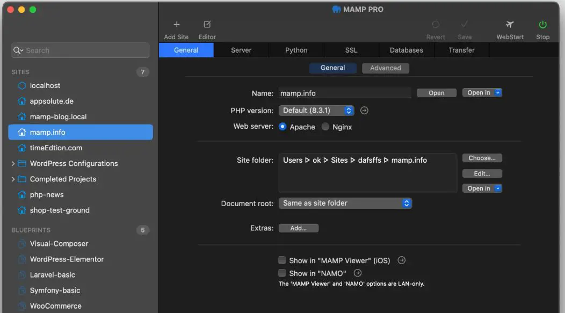Select the Nginx web server option
The image size is (565, 313).
pos(324,127)
